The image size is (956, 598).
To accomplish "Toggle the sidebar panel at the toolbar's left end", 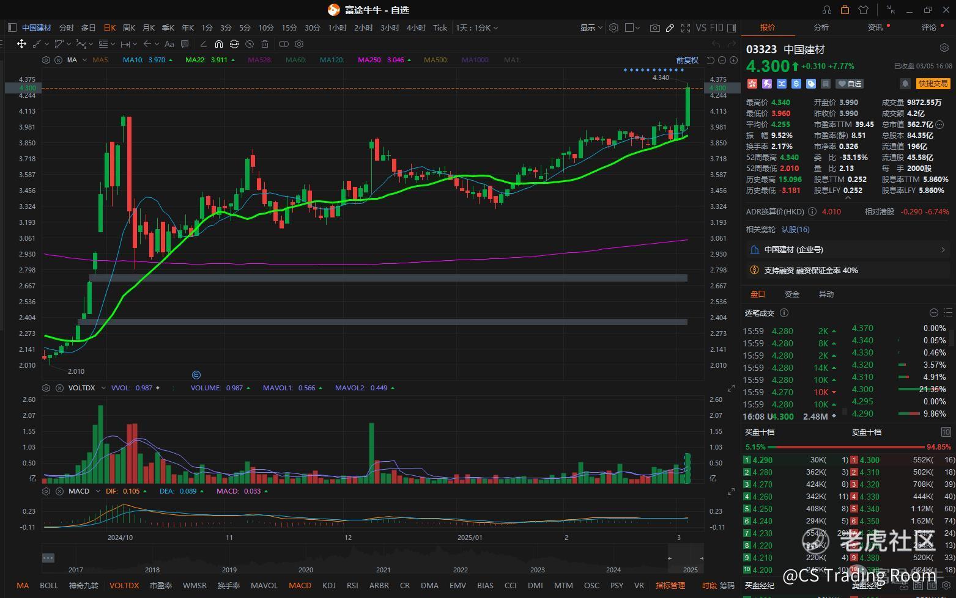I will [12, 27].
